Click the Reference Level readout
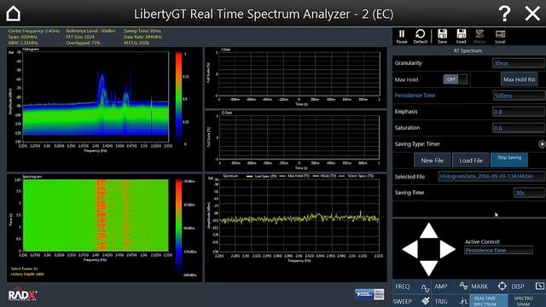 tap(90, 31)
